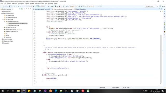Toggle Link with Editor in Project Explorer

click(22, 9)
